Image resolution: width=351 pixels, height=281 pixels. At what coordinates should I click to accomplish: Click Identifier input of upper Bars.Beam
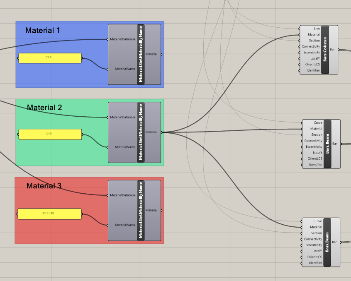click(x=316, y=165)
